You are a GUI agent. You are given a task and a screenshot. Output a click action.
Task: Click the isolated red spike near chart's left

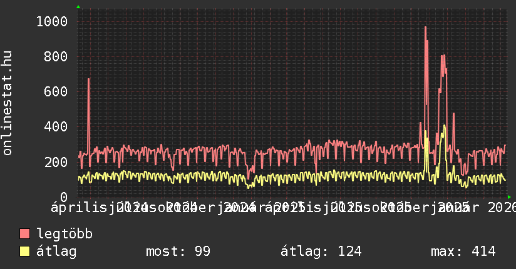(x=88, y=80)
